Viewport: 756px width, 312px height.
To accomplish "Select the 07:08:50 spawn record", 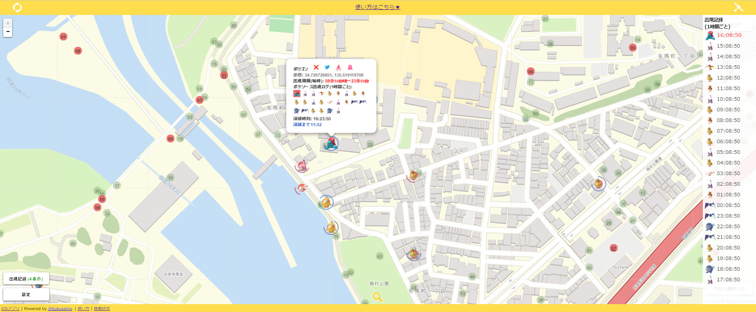I will point(724,131).
